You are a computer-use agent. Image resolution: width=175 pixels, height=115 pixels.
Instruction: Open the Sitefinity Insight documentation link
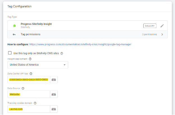coord(80,44)
